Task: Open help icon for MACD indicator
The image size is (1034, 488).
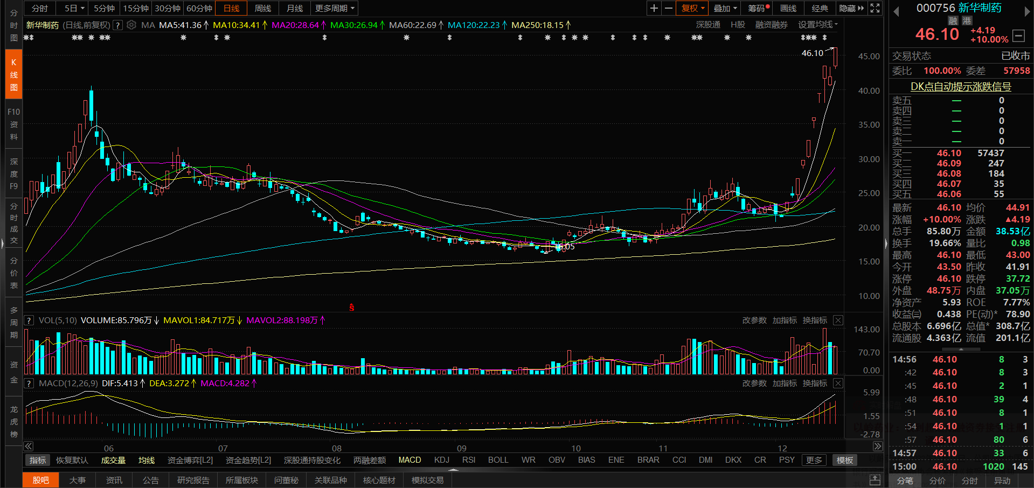Action: 29,384
